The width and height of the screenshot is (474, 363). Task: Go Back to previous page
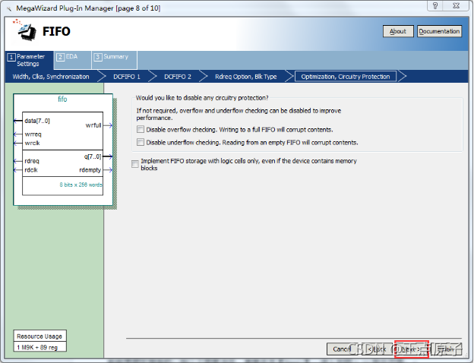coord(377,349)
